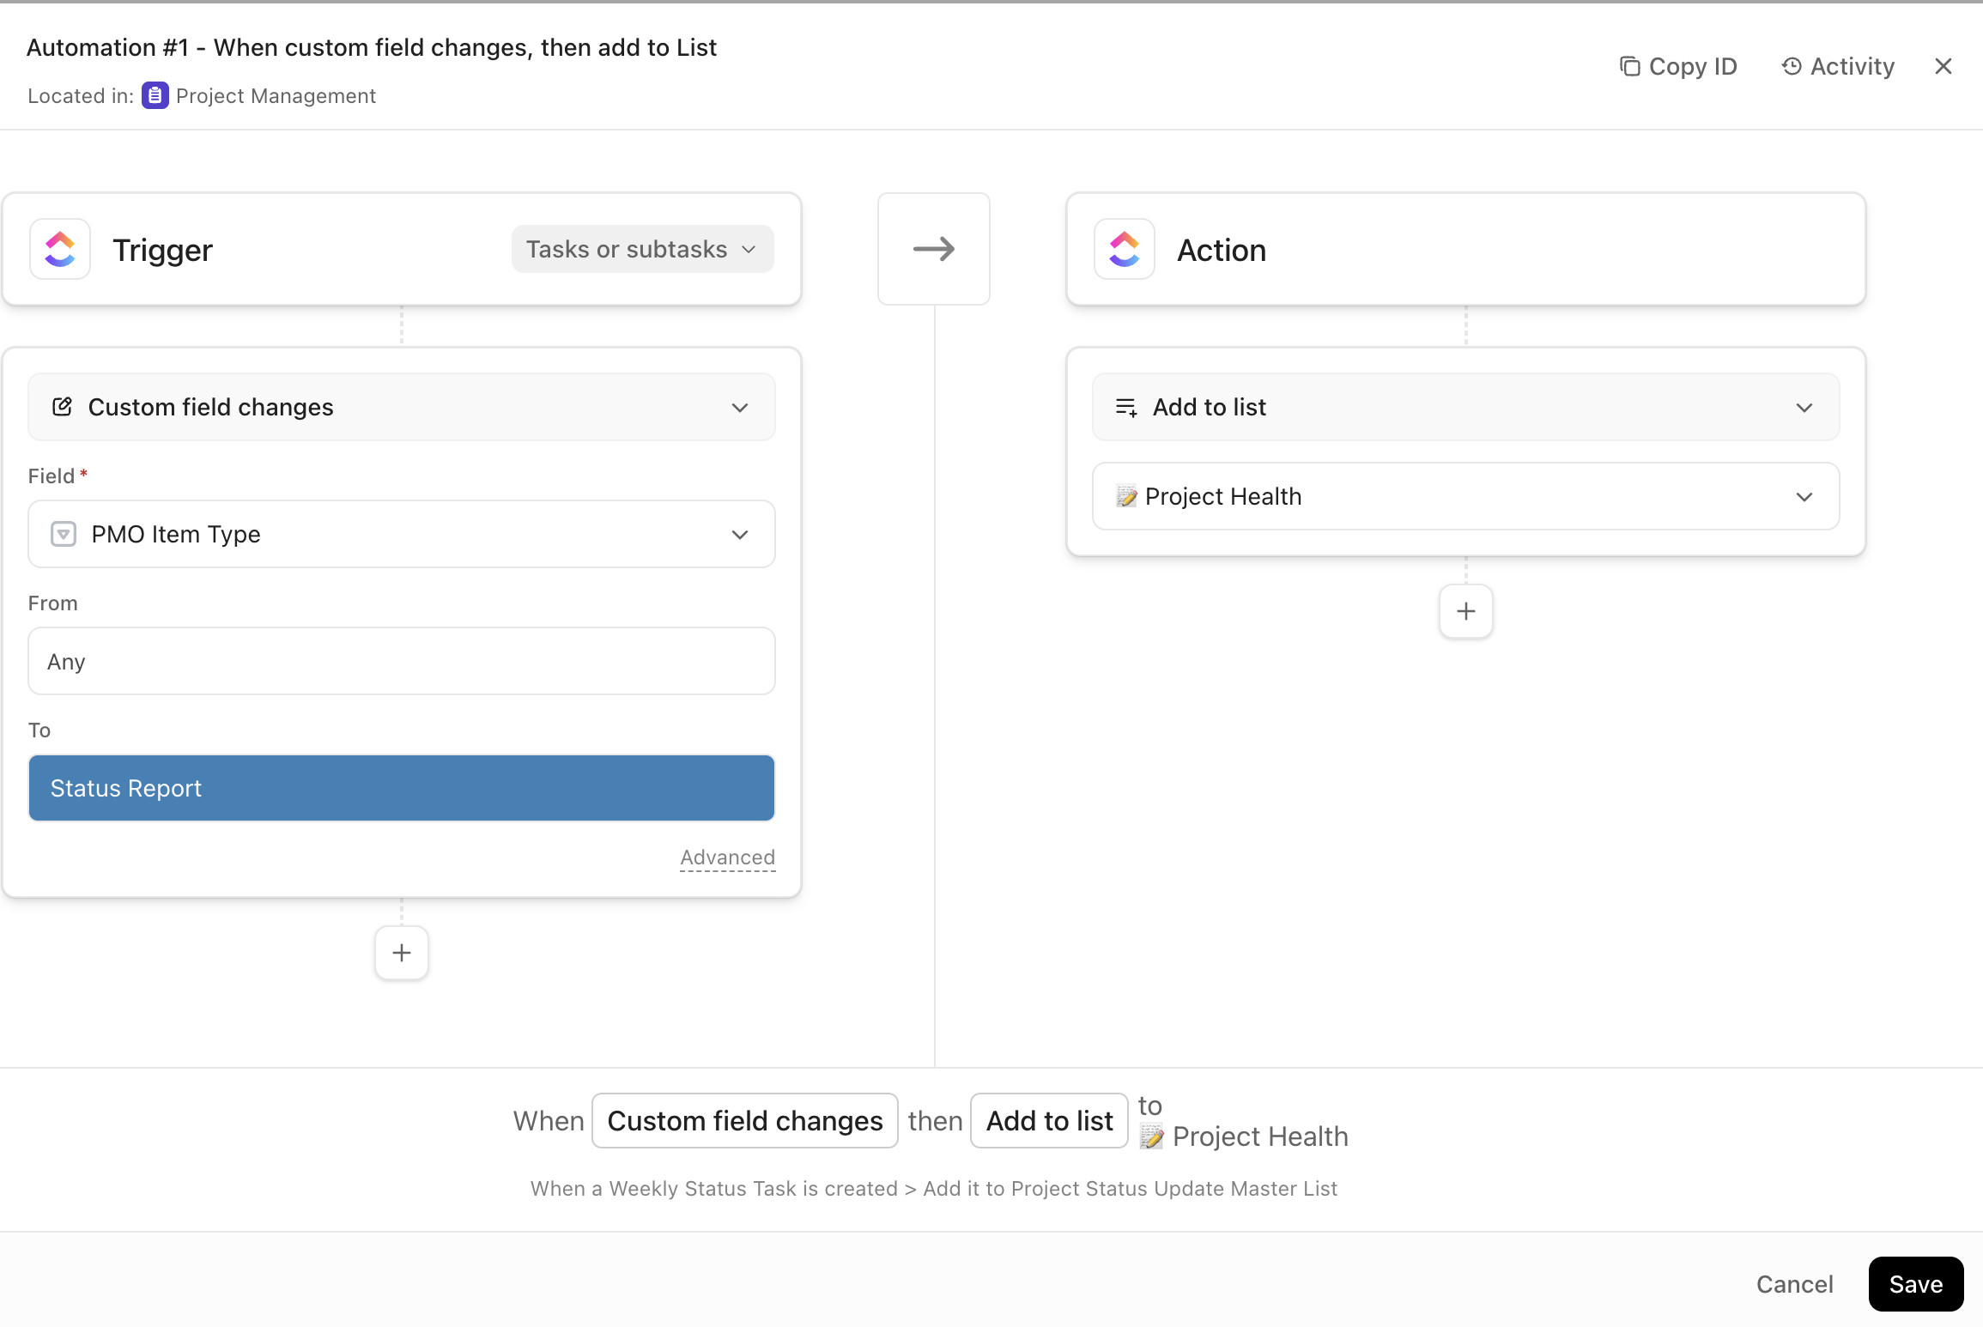Screen dimensions: 1983x1327
Task: Open the PMO Item Type field selector
Action: pos(740,534)
